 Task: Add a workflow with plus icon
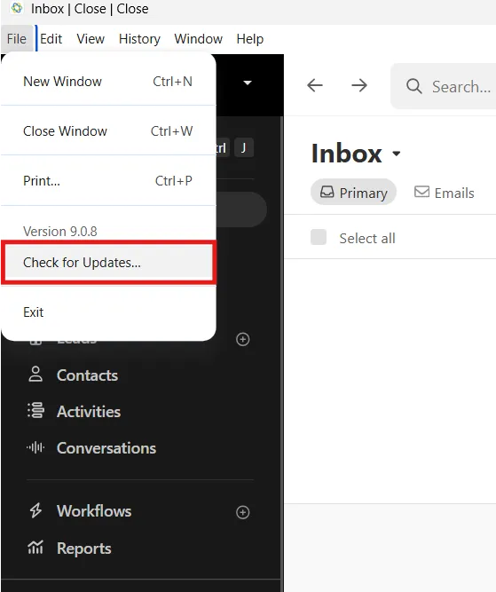(243, 512)
